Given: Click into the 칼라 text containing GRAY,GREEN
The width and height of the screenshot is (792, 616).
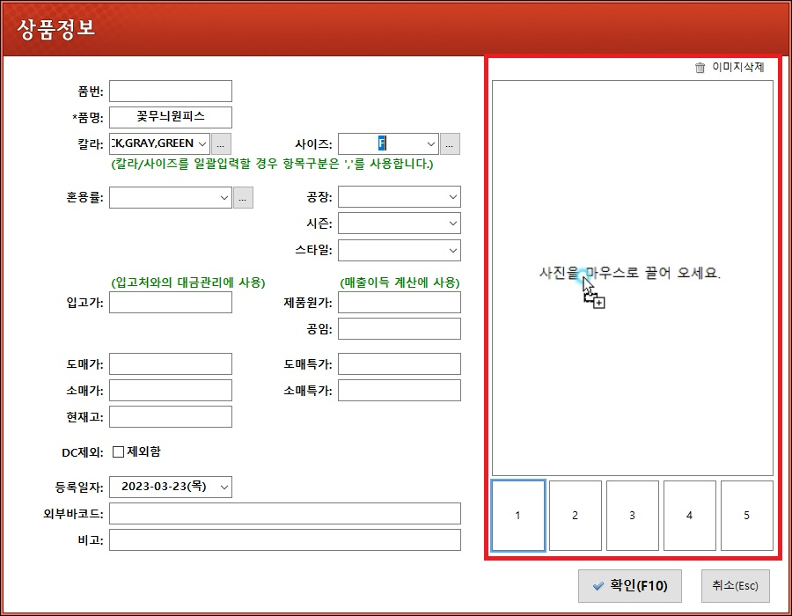Looking at the screenshot, I should [x=153, y=144].
